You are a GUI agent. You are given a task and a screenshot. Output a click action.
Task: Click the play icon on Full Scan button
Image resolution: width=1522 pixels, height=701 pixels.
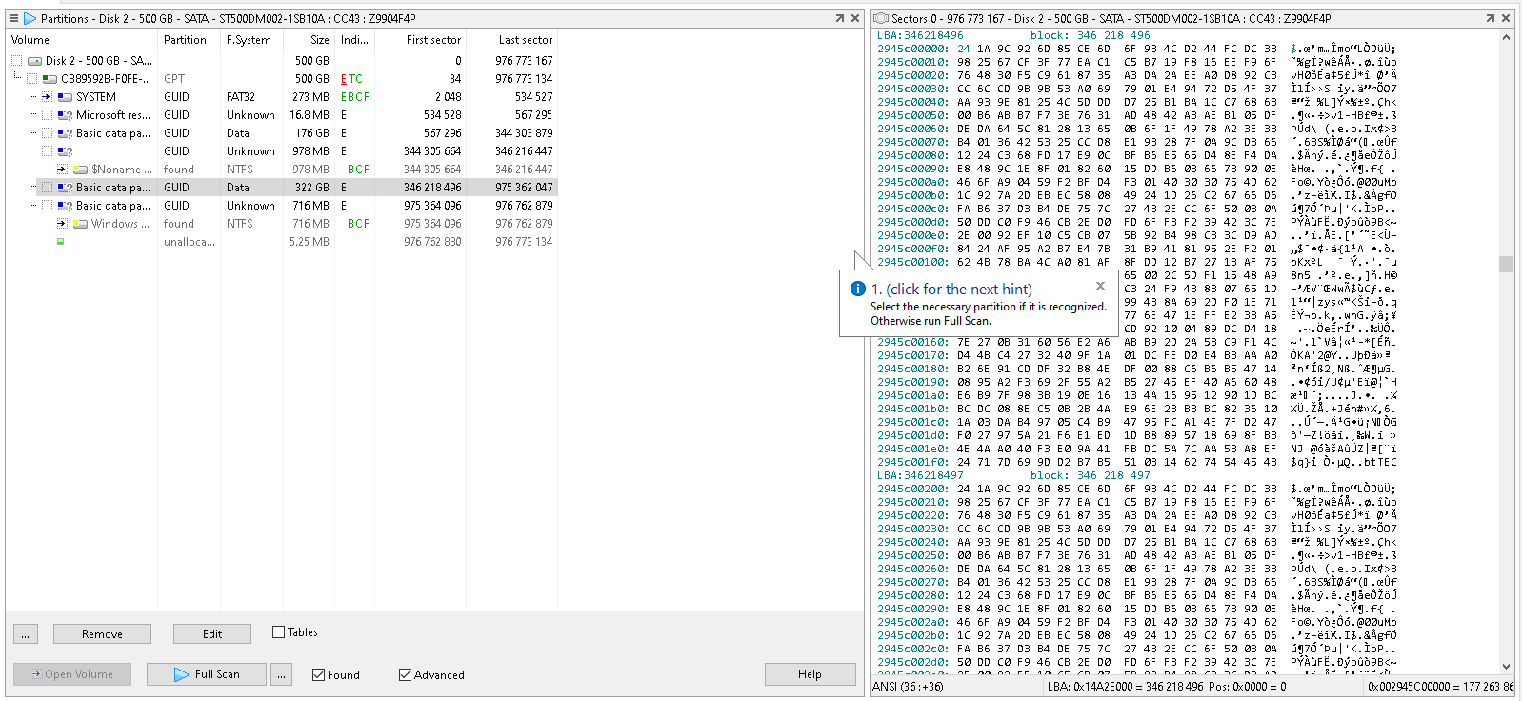(181, 674)
